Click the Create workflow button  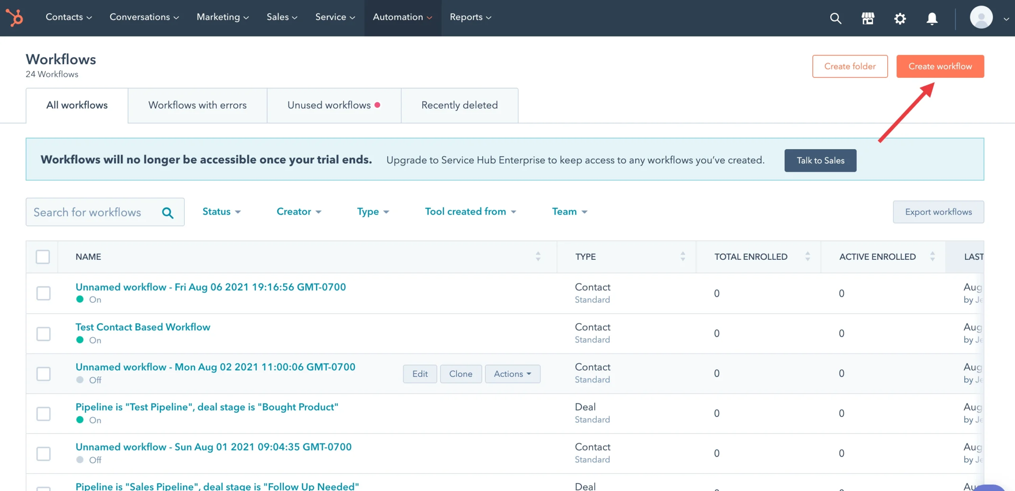pyautogui.click(x=940, y=66)
